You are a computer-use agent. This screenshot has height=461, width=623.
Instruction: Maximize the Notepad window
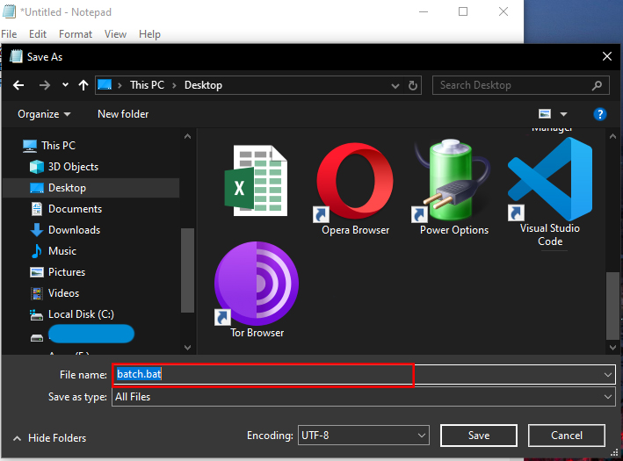coord(463,11)
